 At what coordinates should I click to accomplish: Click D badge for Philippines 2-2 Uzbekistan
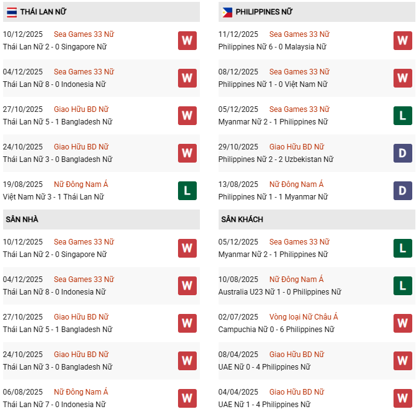[x=403, y=153]
